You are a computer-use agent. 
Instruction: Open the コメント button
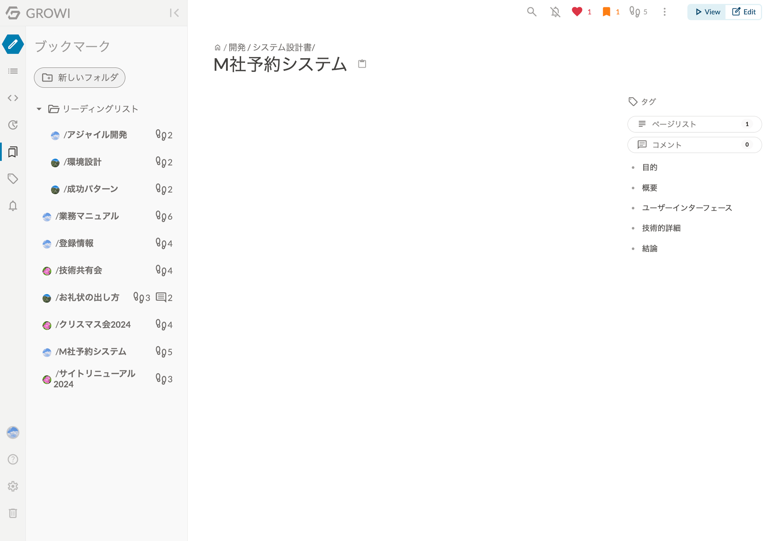point(694,145)
